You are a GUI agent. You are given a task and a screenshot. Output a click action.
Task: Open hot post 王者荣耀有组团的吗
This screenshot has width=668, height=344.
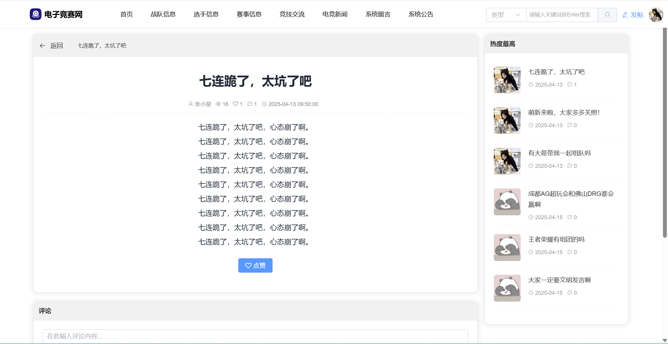point(556,239)
